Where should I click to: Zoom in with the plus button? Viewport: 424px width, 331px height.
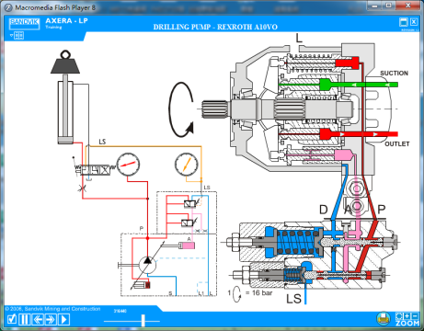pyautogui.click(x=407, y=316)
